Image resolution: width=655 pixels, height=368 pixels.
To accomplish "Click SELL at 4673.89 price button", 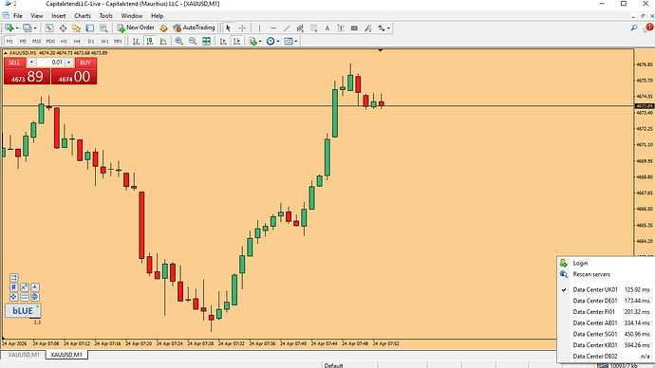I will point(28,77).
